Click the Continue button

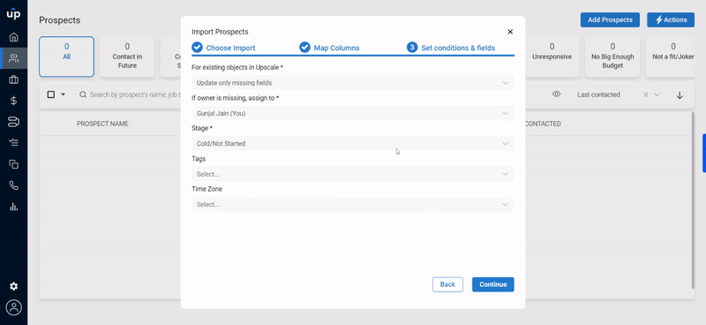pyautogui.click(x=493, y=284)
